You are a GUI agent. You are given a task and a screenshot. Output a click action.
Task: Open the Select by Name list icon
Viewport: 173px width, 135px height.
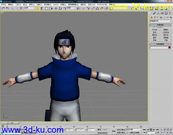click(42, 8)
